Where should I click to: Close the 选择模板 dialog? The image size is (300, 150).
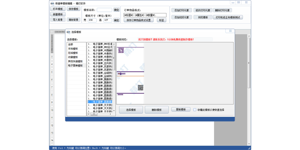click(x=230, y=31)
